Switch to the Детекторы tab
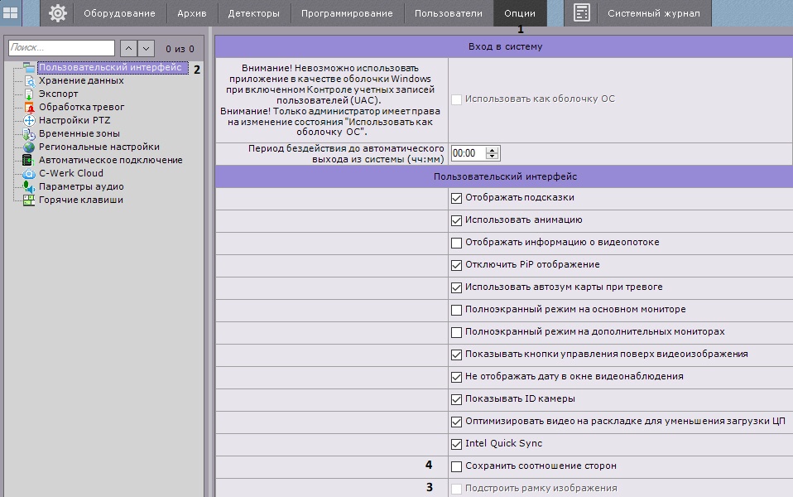 [x=253, y=13]
